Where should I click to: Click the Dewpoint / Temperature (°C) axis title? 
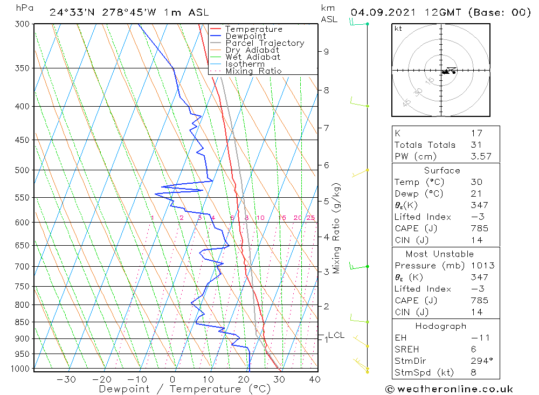[184, 389]
